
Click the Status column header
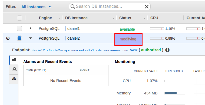coord(125,18)
